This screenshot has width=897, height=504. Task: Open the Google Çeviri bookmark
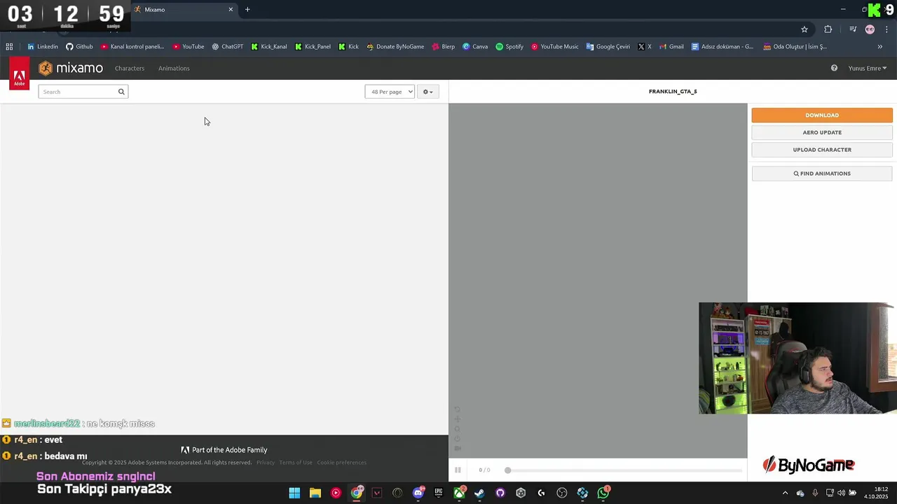(608, 47)
